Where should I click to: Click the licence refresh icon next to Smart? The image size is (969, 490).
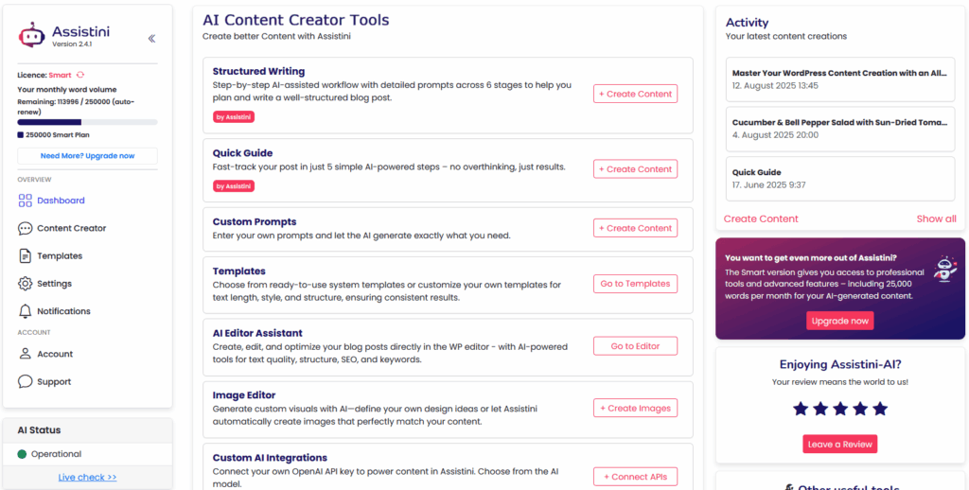80,75
